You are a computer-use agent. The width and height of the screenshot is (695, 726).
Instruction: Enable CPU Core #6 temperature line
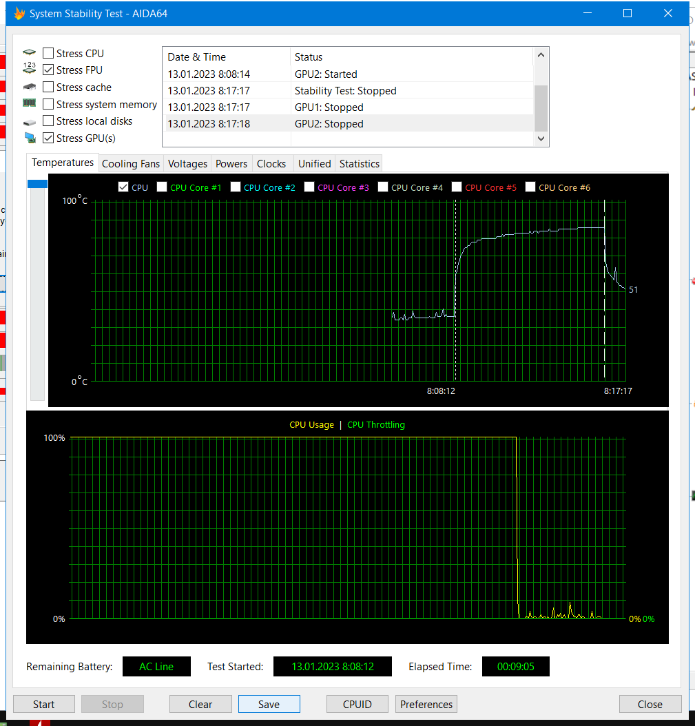pyautogui.click(x=530, y=187)
